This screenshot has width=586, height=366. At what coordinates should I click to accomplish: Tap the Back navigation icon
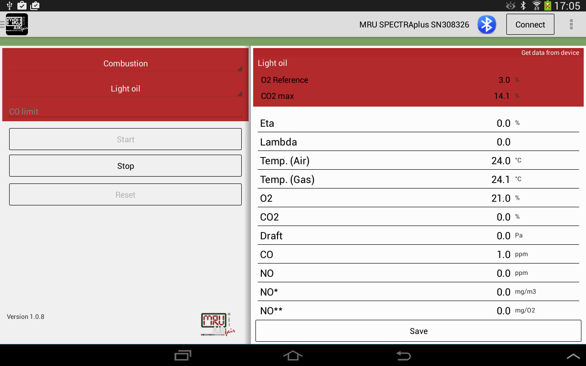tap(402, 355)
